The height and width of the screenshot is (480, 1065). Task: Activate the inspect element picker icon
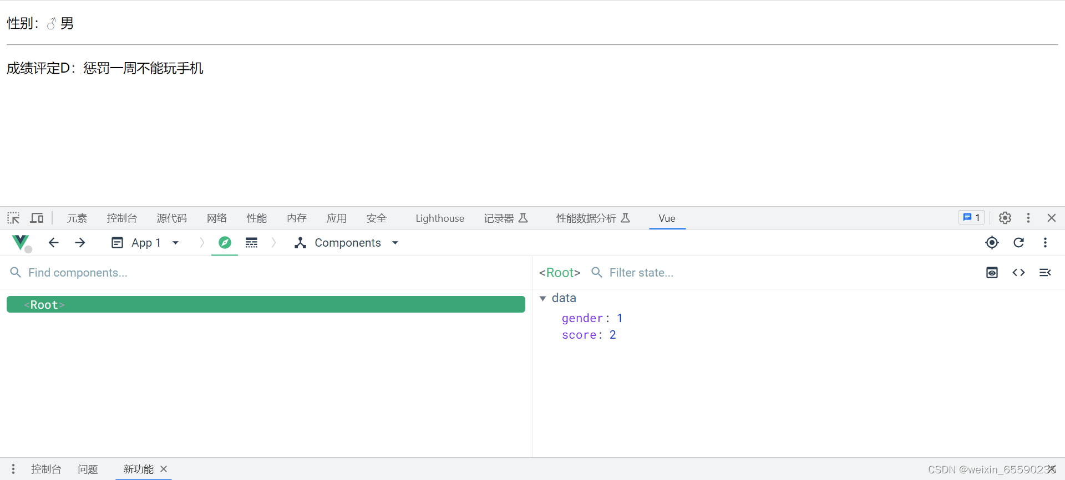[x=13, y=218]
